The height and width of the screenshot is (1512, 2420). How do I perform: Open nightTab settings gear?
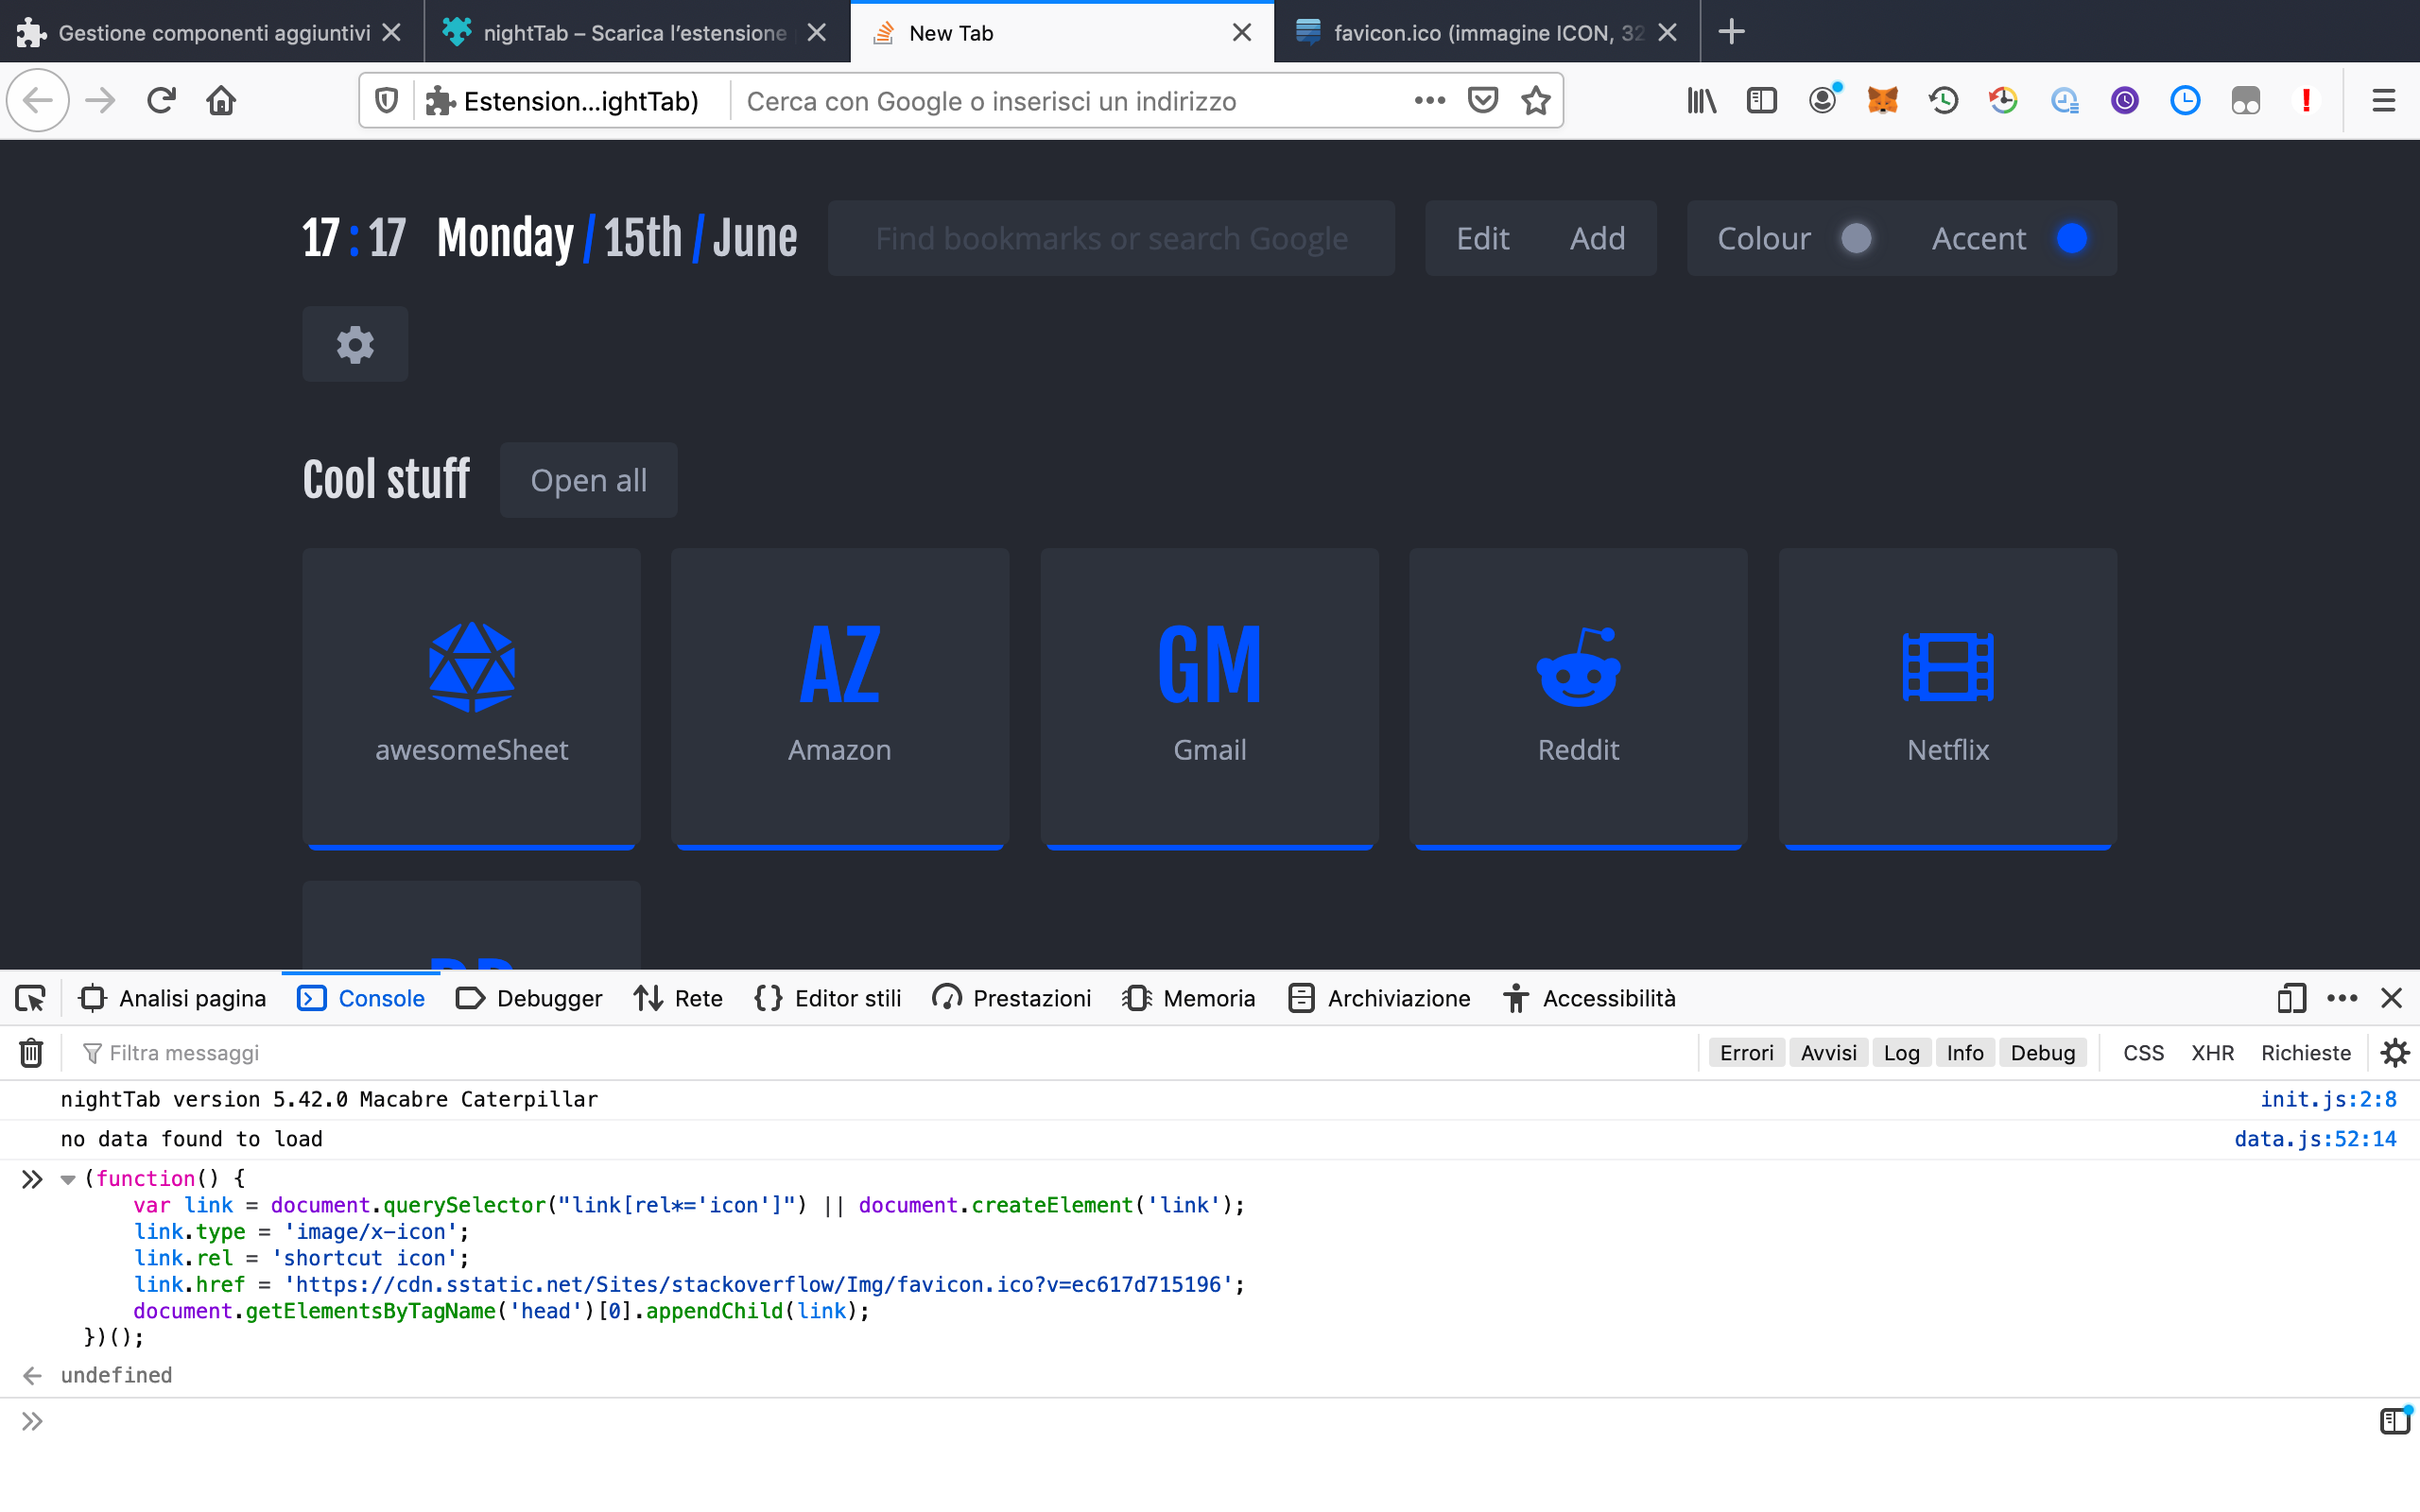point(355,344)
